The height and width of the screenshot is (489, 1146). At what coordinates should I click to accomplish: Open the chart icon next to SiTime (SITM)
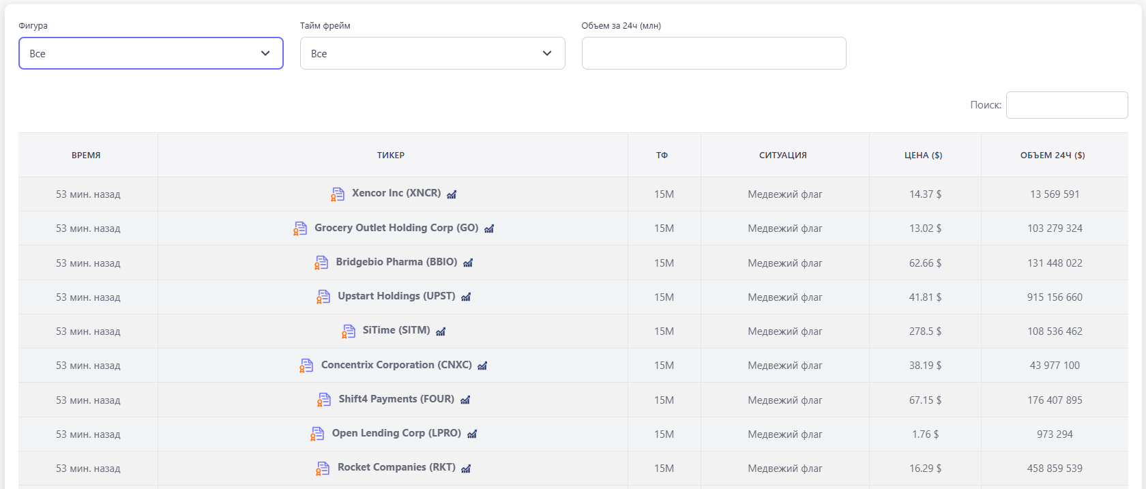441,331
